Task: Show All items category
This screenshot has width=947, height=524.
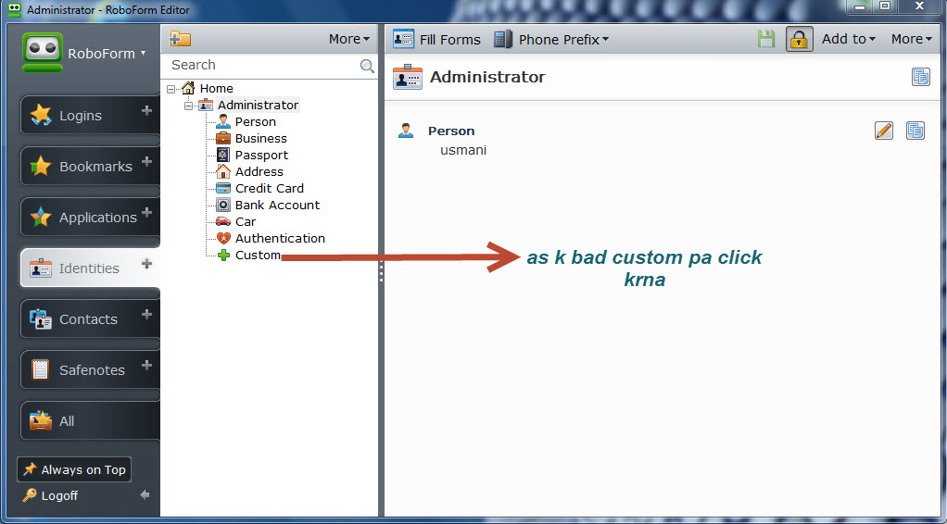Action: [90, 420]
